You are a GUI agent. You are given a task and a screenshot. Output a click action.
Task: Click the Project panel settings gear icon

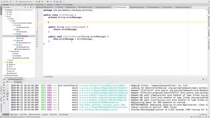(31, 7)
